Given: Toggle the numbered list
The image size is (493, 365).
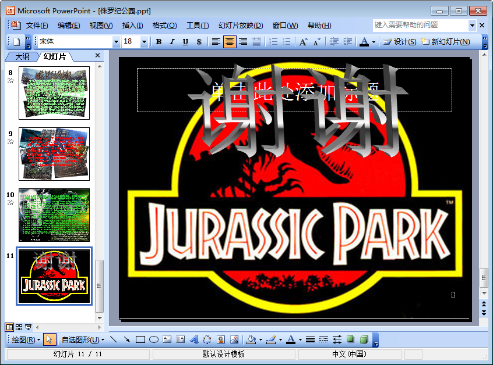Looking at the screenshot, I should [x=273, y=41].
